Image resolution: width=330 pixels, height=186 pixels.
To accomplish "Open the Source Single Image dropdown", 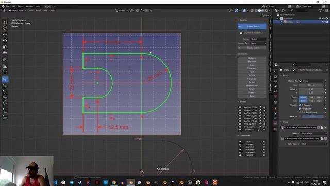I will (x=313, y=133).
